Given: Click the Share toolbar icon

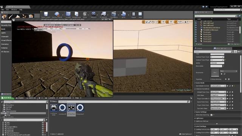Looking at the screenshot, I should pyautogui.click(x=85, y=15).
